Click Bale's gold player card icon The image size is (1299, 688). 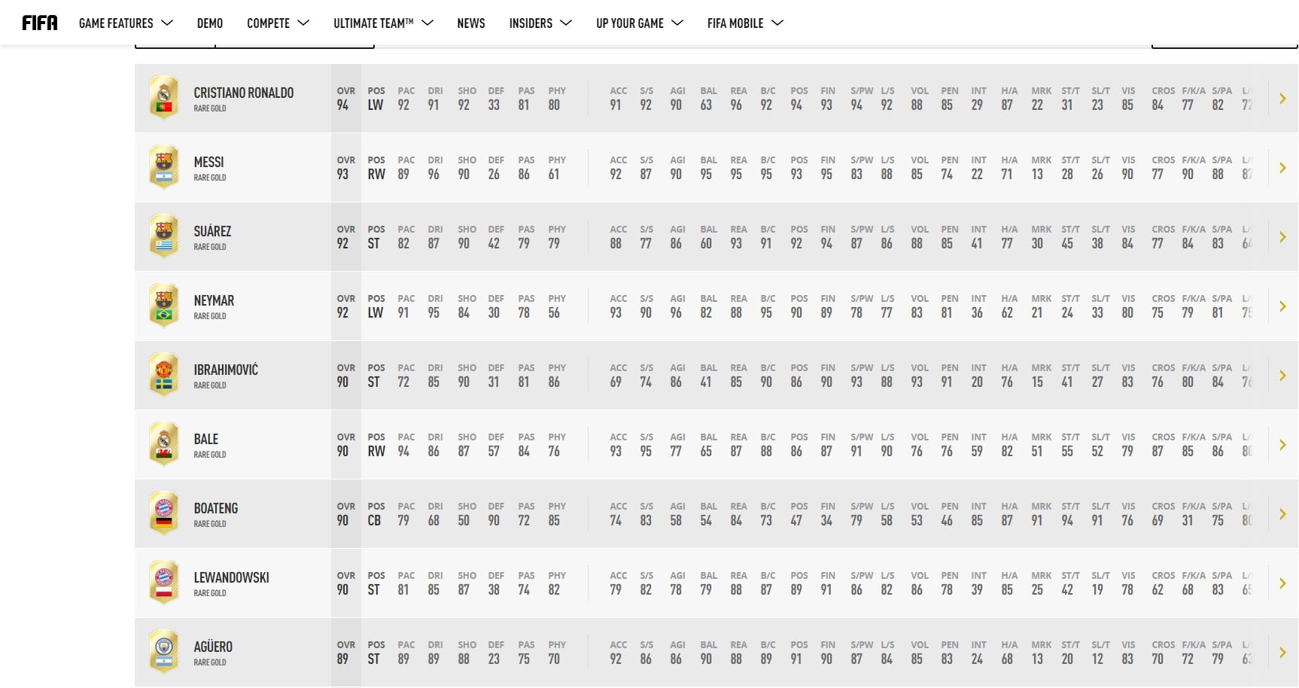pyautogui.click(x=164, y=444)
